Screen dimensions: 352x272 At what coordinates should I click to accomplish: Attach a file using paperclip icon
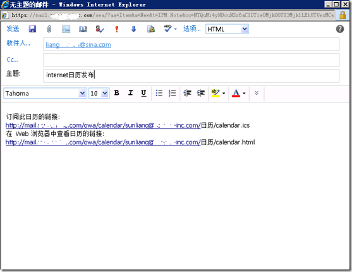pyautogui.click(x=49, y=29)
